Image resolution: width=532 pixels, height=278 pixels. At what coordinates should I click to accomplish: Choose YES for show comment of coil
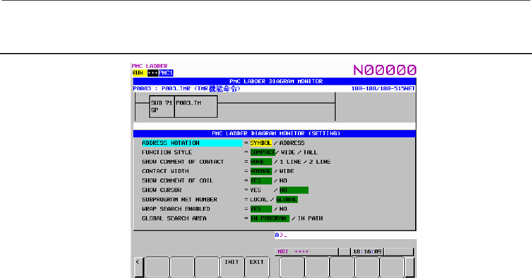261,181
